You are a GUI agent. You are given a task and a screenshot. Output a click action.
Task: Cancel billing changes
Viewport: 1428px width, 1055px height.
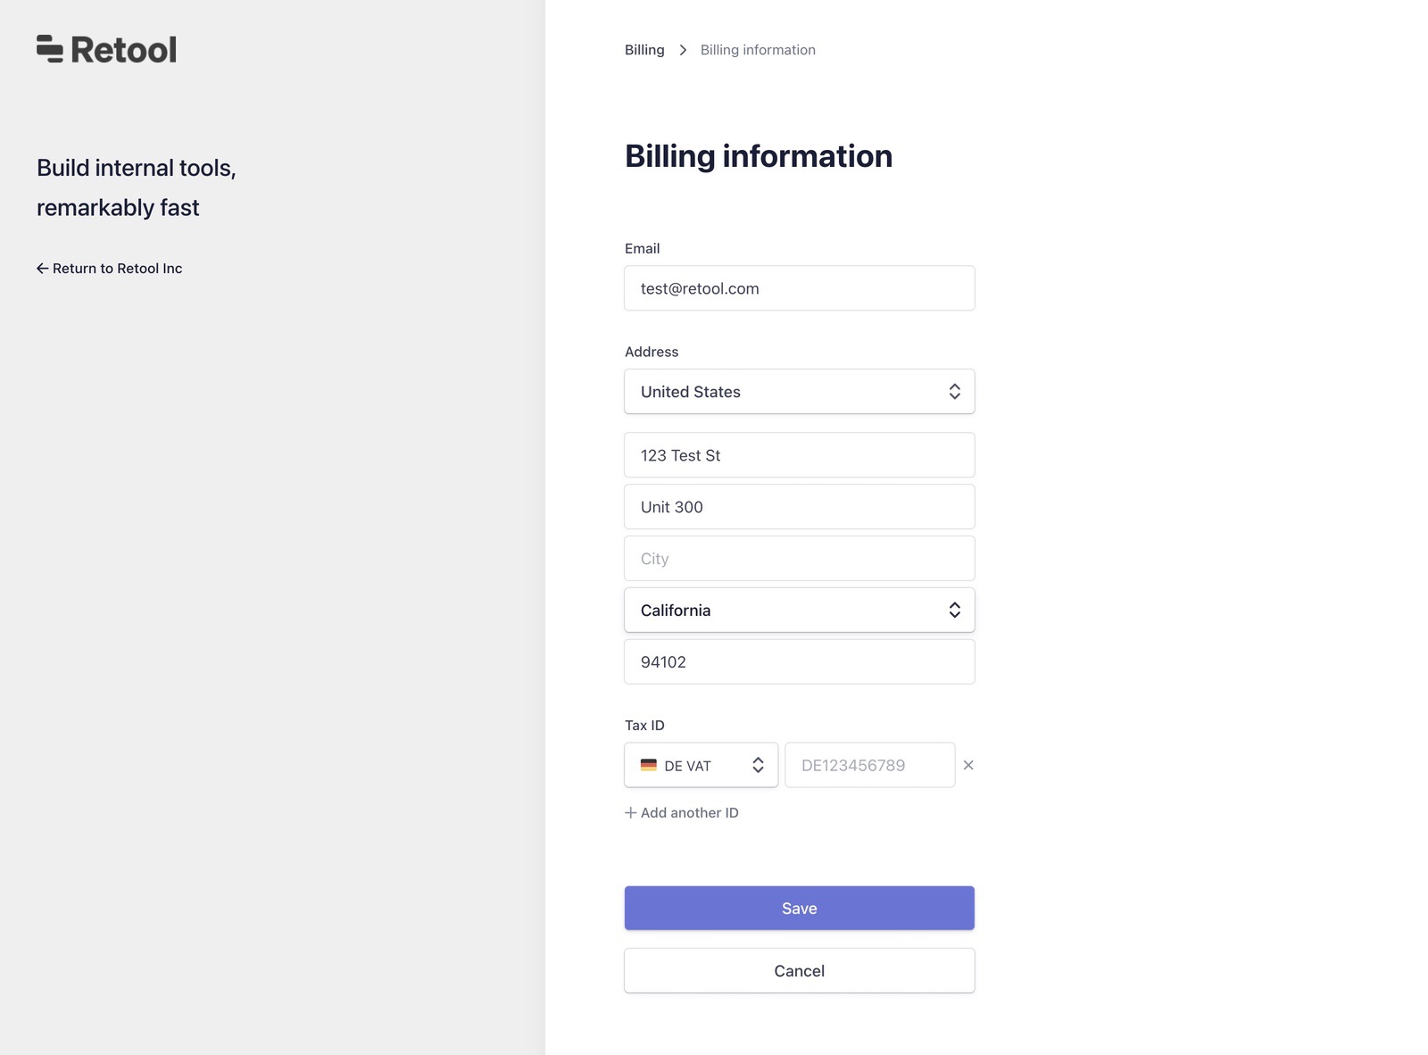[800, 970]
